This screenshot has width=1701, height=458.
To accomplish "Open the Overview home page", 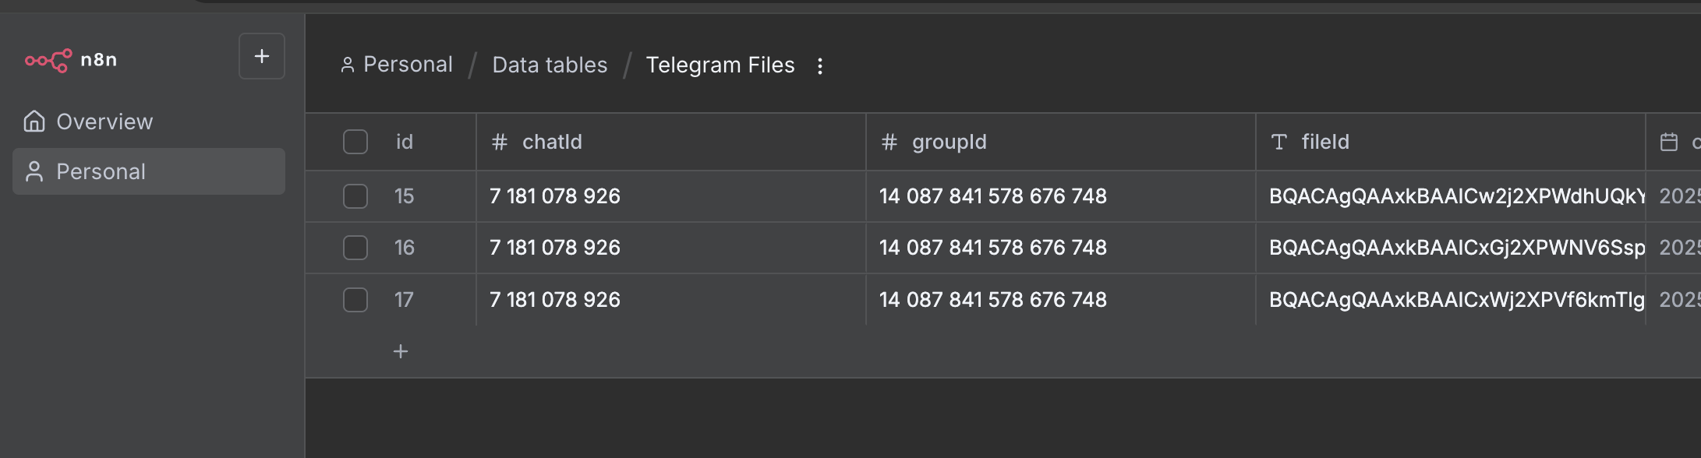I will 104,122.
